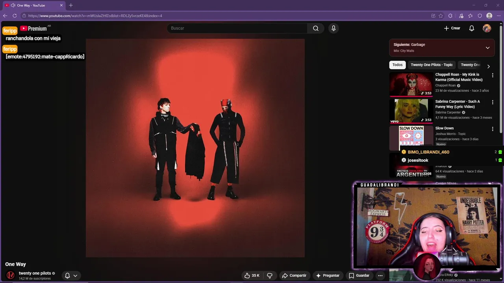The image size is (504, 283).
Task: Open the split-screen apps icon in address bar
Action: (433, 16)
